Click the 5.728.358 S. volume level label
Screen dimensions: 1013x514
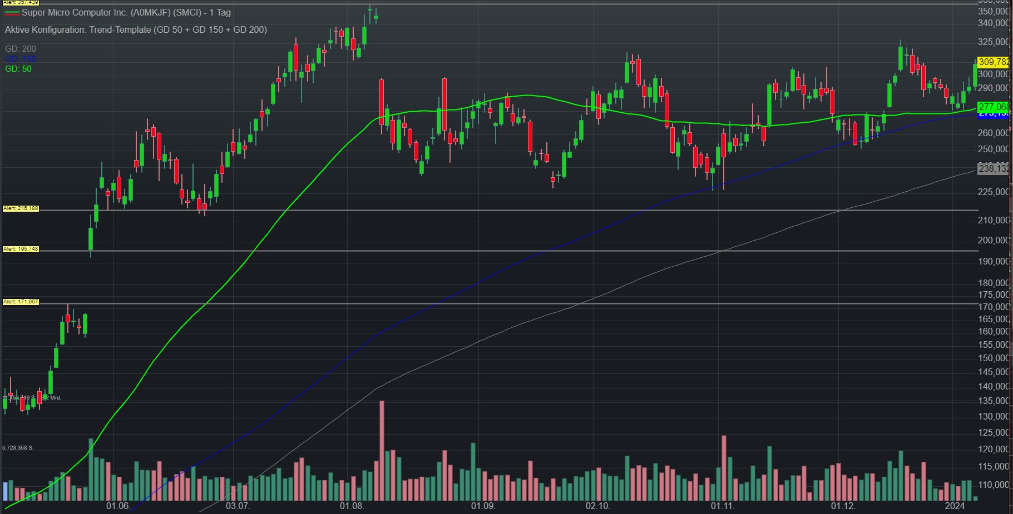point(18,447)
